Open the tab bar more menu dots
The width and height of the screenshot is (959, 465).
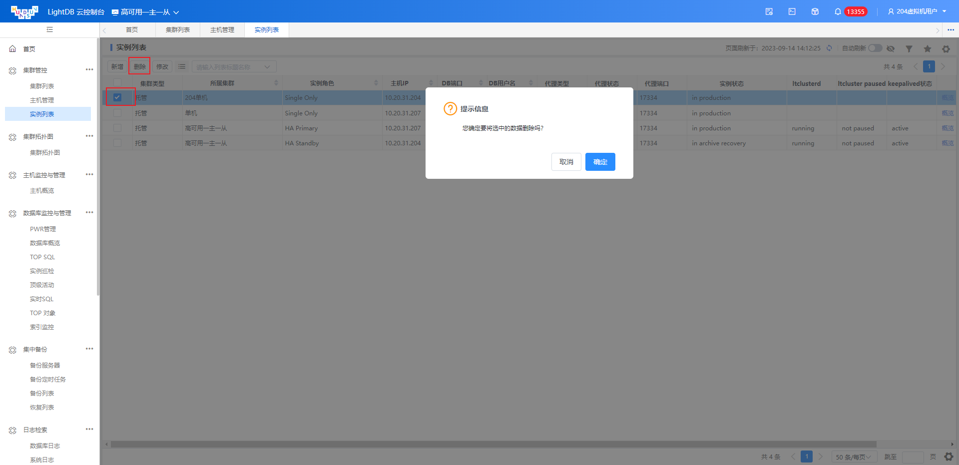click(x=951, y=30)
